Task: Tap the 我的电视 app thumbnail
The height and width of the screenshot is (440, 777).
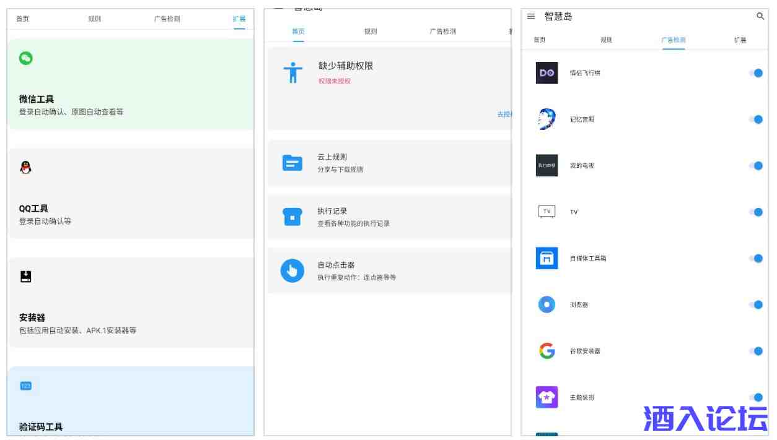Action: click(547, 166)
